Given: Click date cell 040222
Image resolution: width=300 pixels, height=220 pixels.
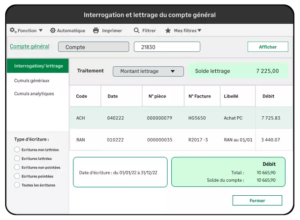Looking at the screenshot, I should [116, 118].
